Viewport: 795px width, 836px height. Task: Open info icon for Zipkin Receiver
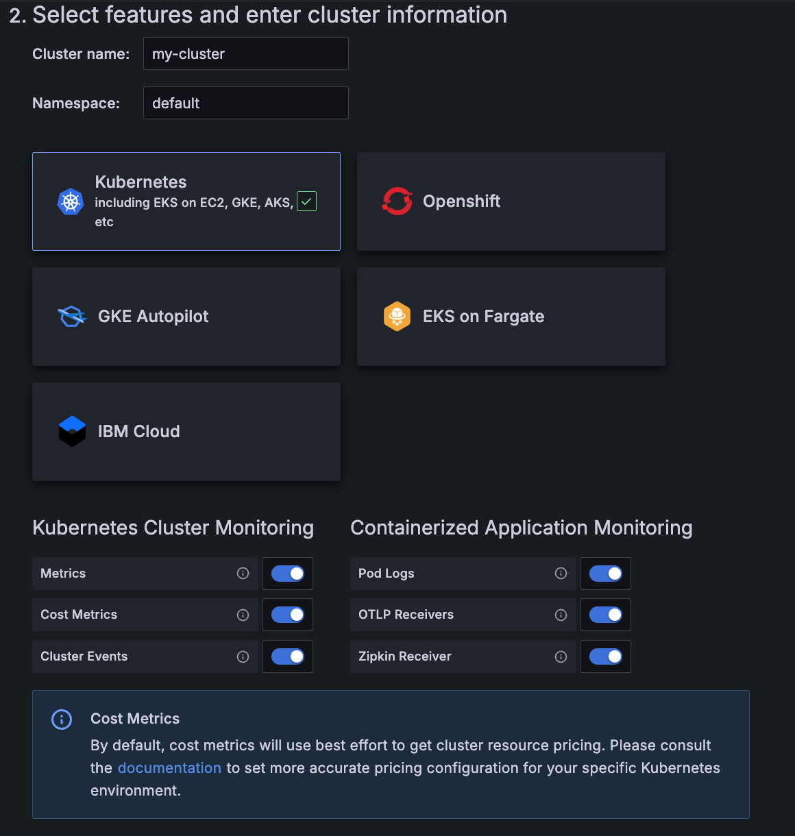(x=561, y=656)
